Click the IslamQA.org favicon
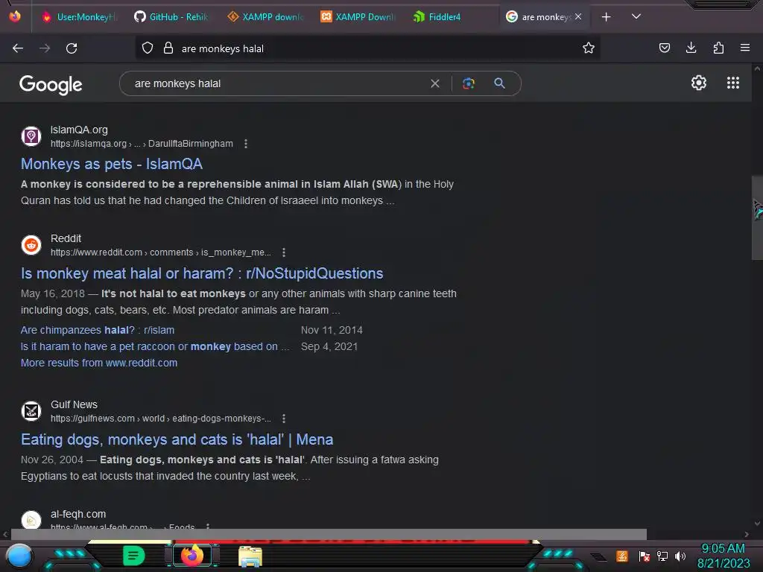The width and height of the screenshot is (763, 572). (x=31, y=136)
